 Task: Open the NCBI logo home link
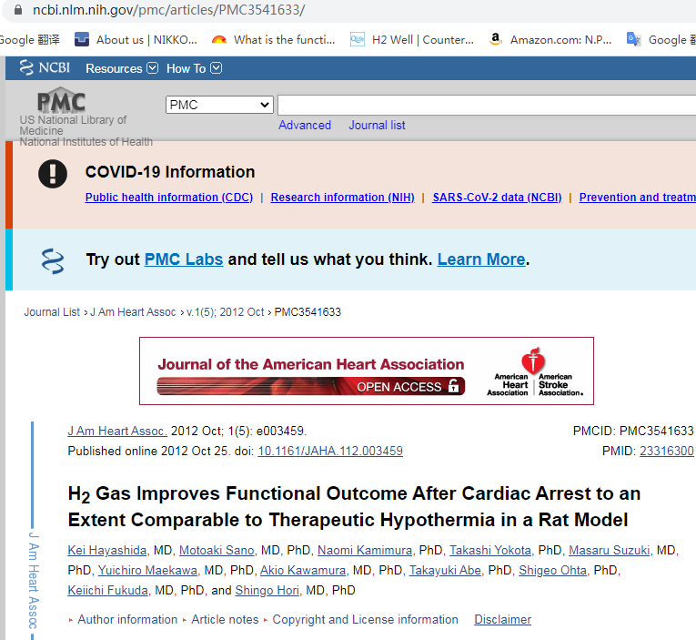tap(45, 68)
